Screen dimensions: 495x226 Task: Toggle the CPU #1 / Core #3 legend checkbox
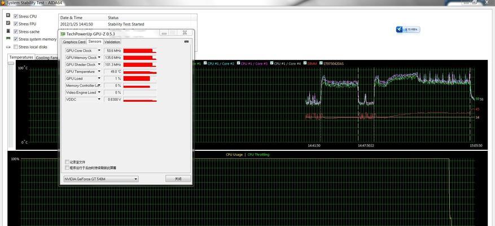239,63
